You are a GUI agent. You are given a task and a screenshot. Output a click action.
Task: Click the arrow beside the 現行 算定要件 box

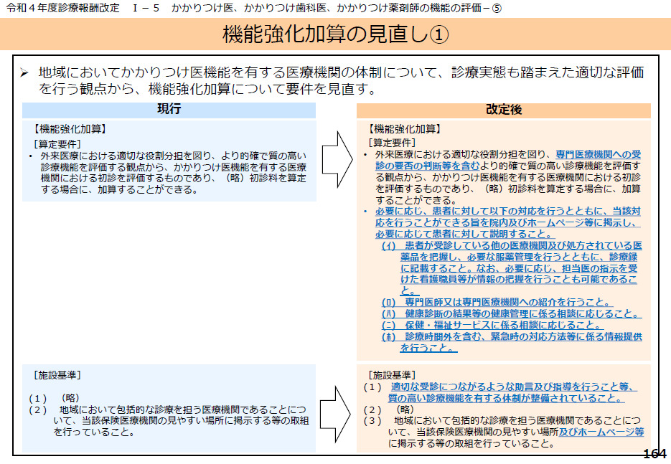[336, 158]
